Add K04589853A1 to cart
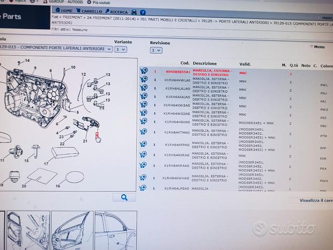The height and width of the screenshot is (250, 333). tap(144, 71)
